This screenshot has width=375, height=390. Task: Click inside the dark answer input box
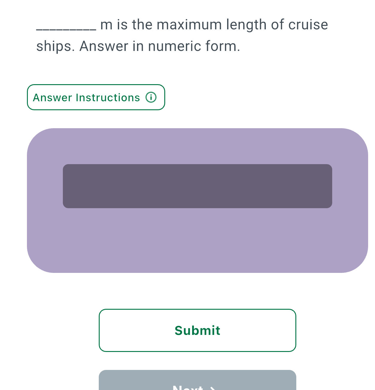click(x=197, y=185)
